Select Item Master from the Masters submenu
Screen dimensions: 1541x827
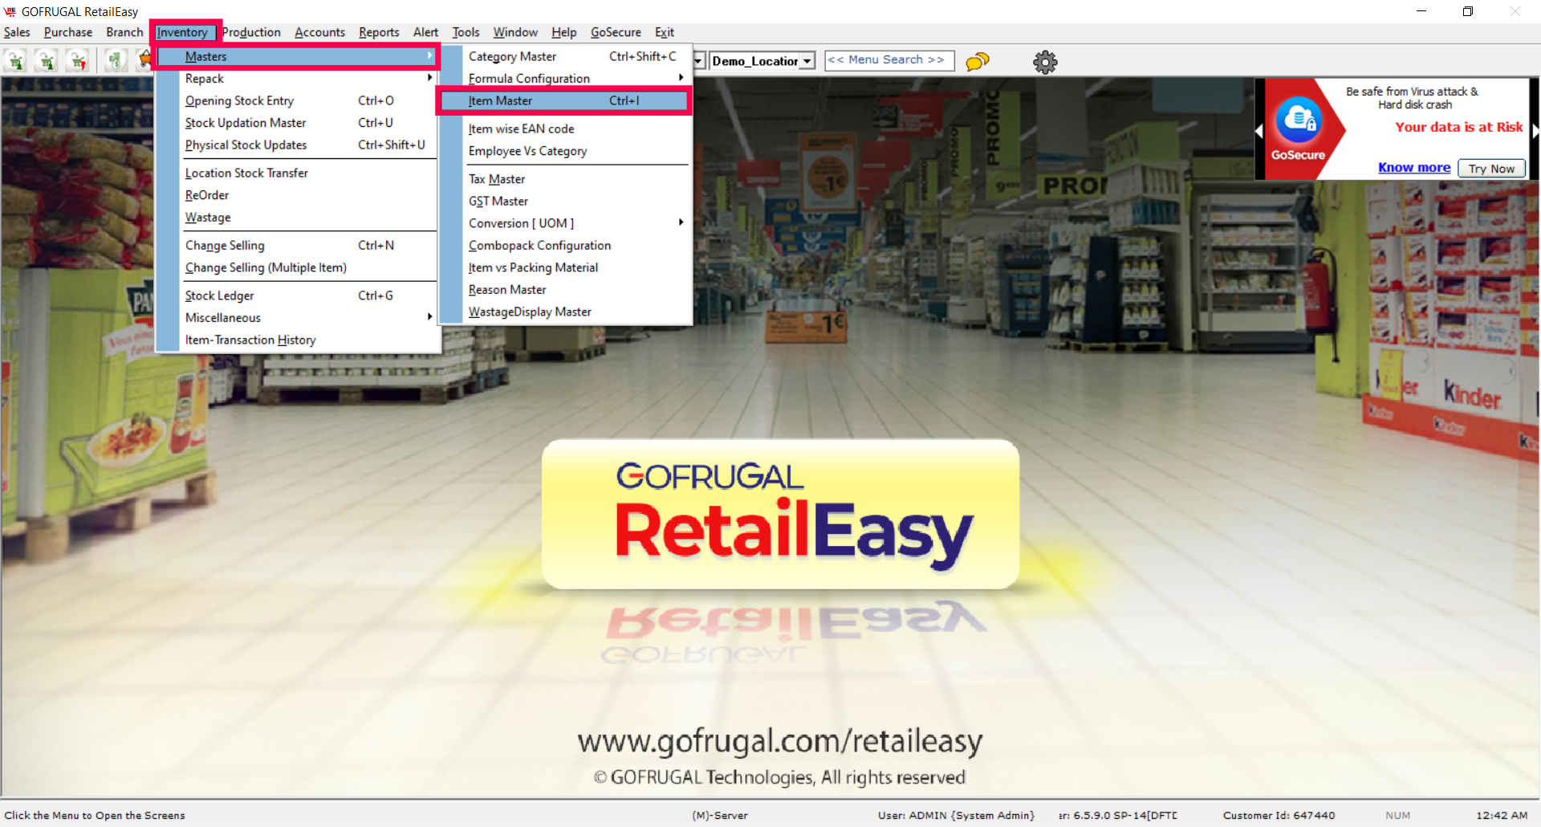click(x=564, y=100)
